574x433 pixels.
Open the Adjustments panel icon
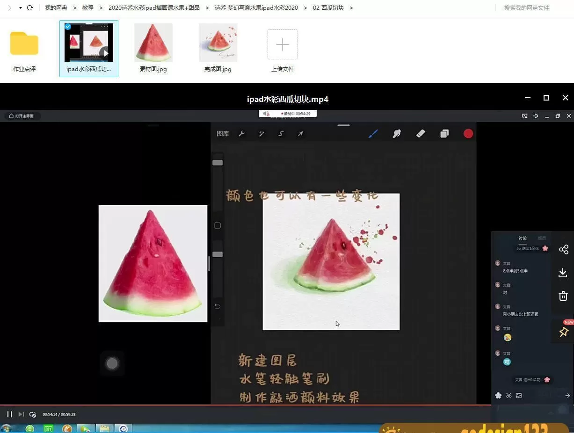(262, 134)
